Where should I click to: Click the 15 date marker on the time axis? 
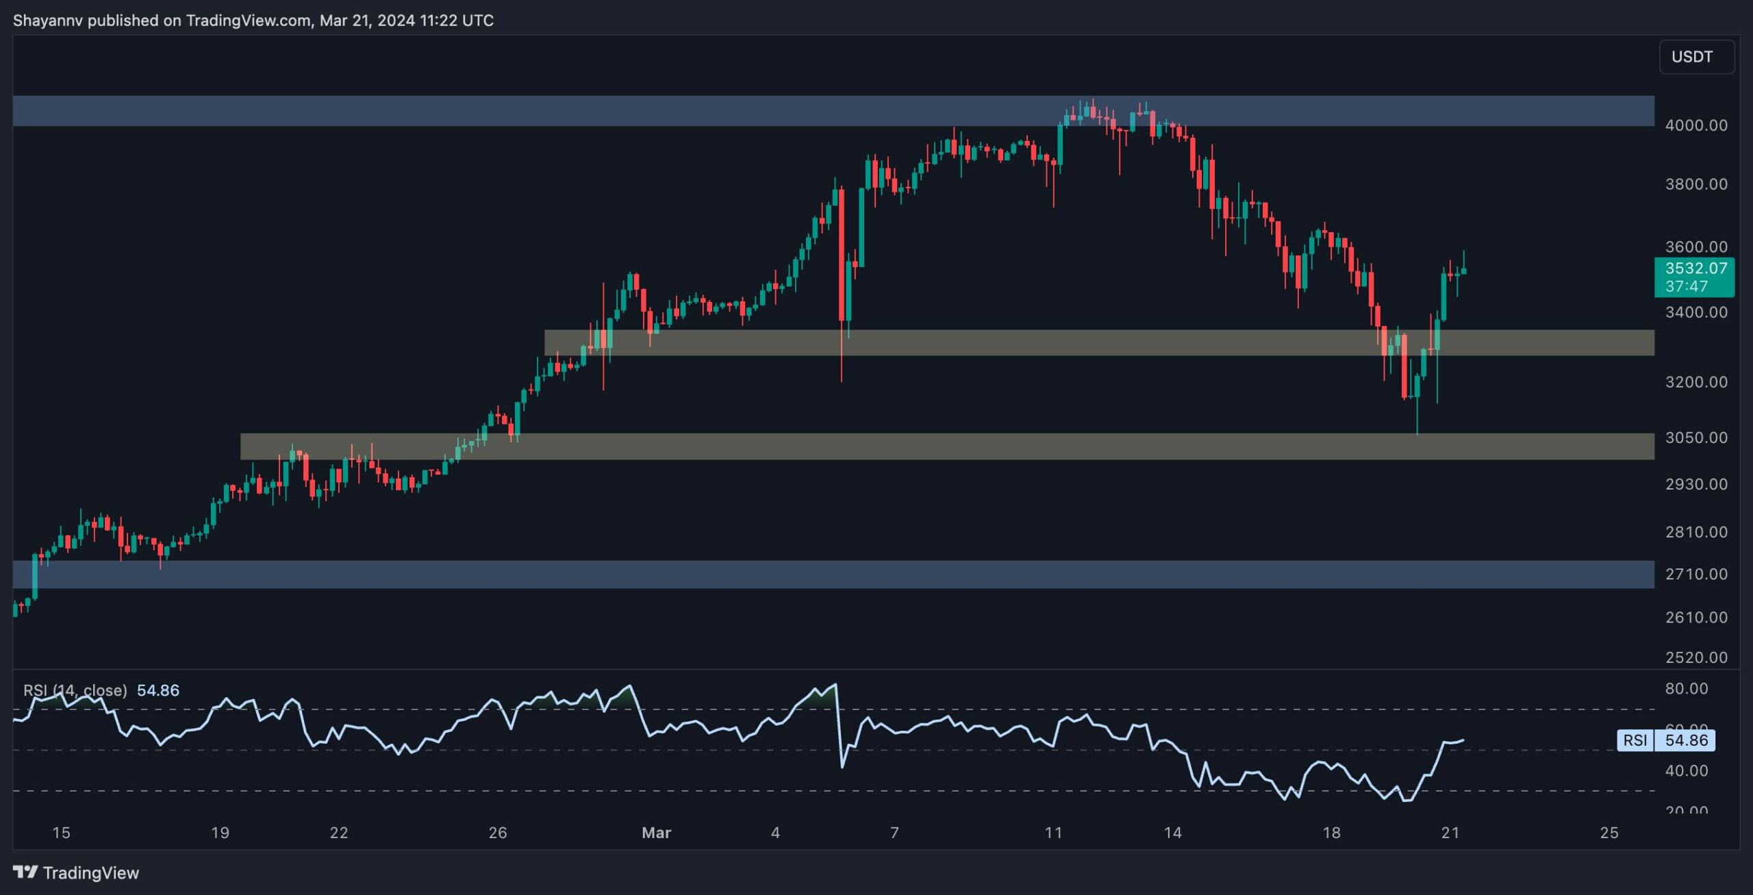click(61, 833)
